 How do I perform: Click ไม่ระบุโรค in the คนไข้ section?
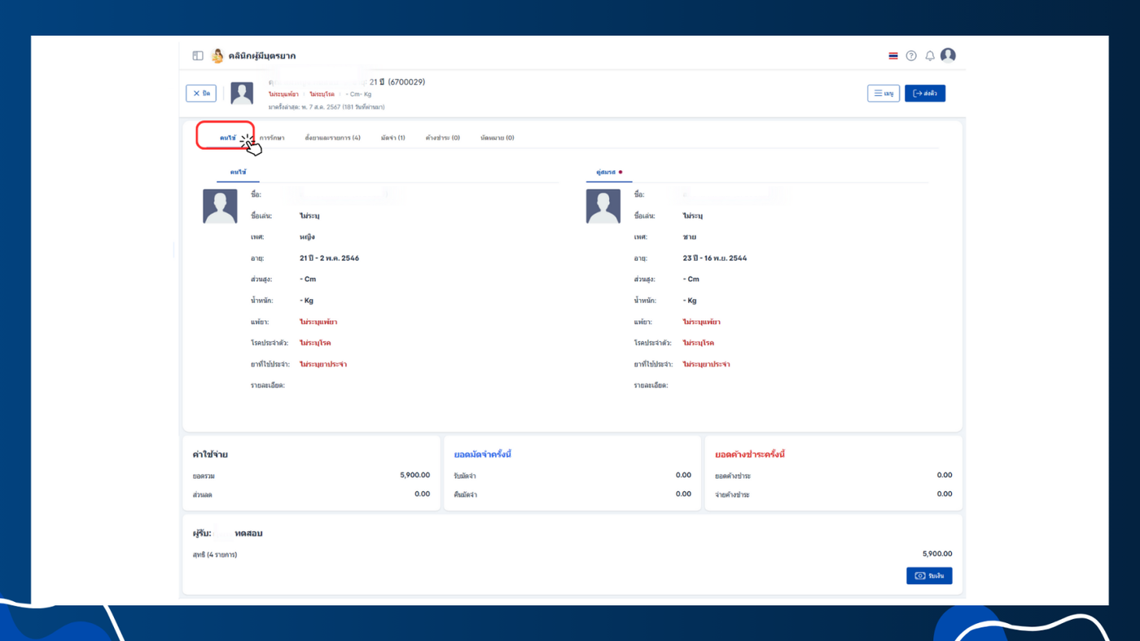pyautogui.click(x=315, y=343)
